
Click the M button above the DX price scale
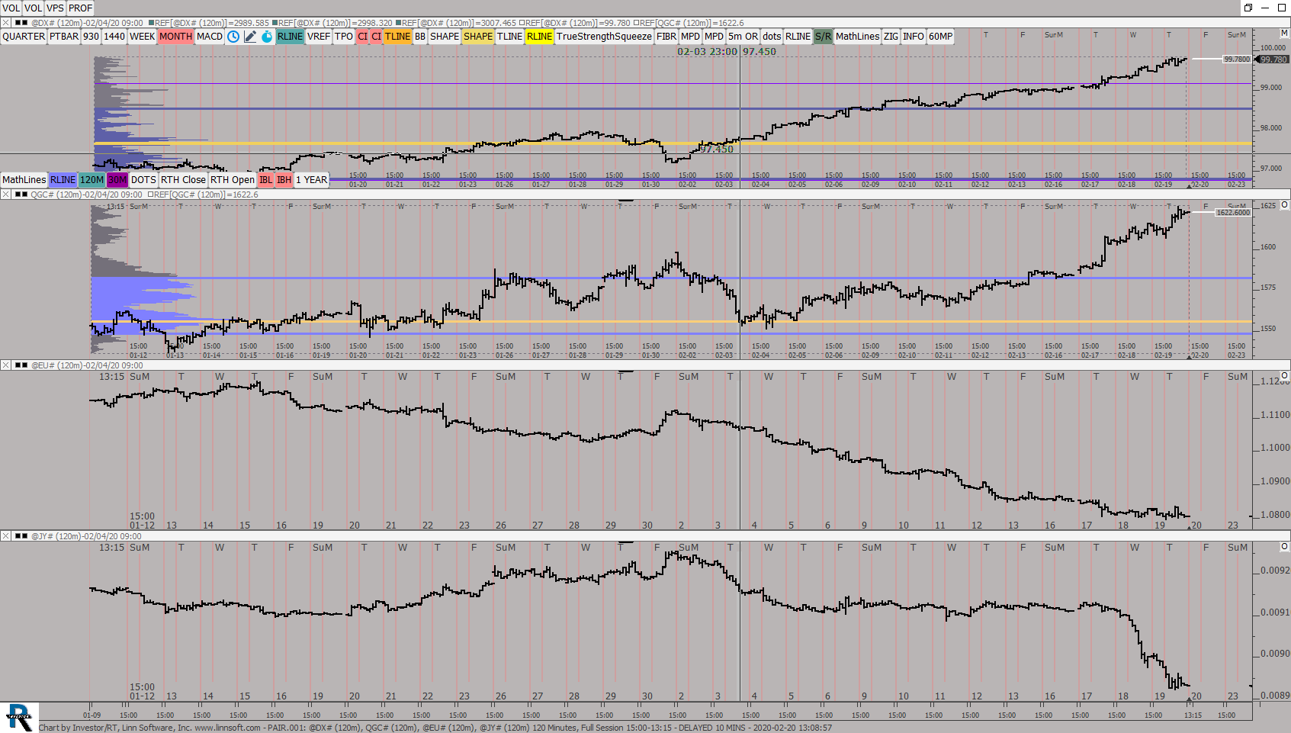pos(1284,34)
